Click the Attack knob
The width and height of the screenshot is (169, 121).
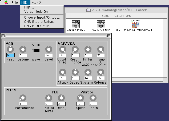pos(63,72)
